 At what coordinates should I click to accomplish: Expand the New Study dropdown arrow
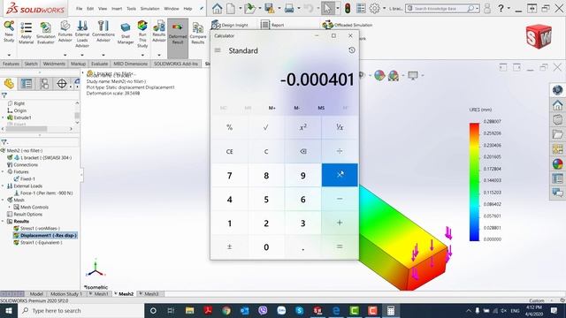click(x=9, y=55)
